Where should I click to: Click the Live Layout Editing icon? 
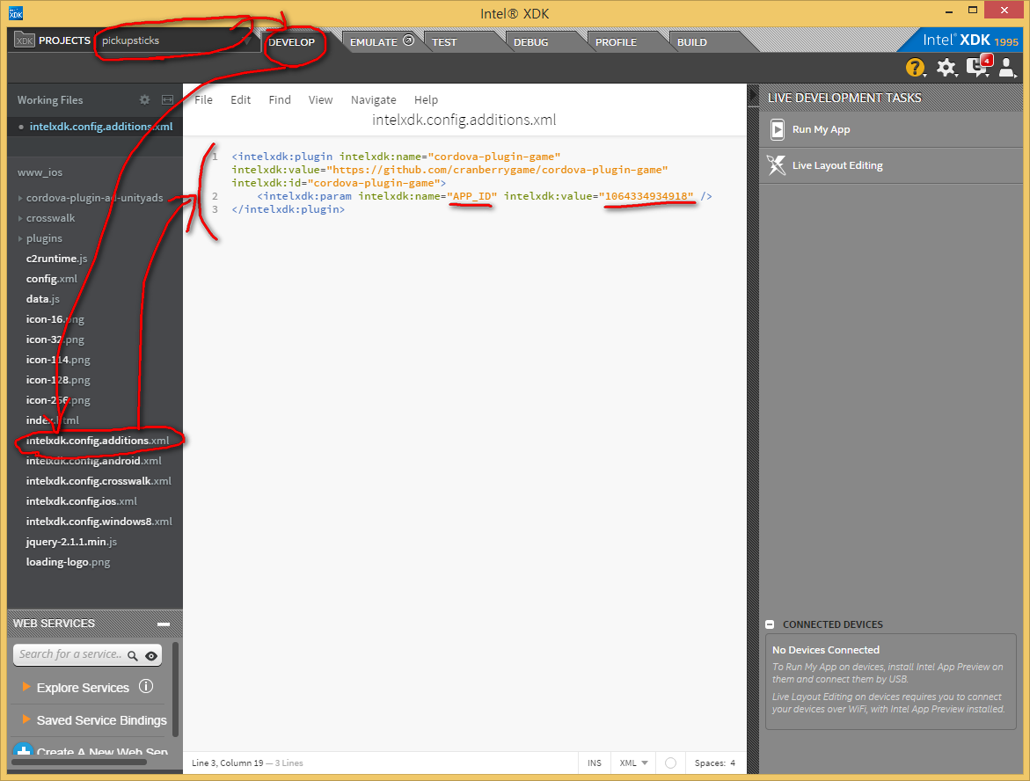[x=777, y=164]
